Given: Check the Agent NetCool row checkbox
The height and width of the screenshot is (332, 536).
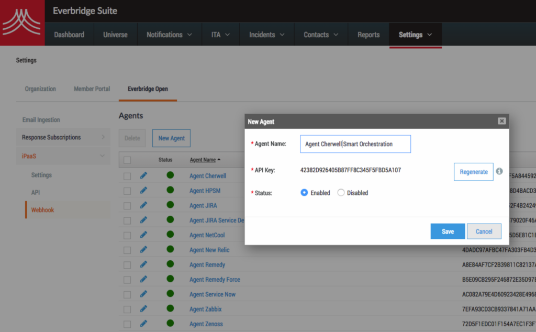Looking at the screenshot, I should (x=127, y=235).
